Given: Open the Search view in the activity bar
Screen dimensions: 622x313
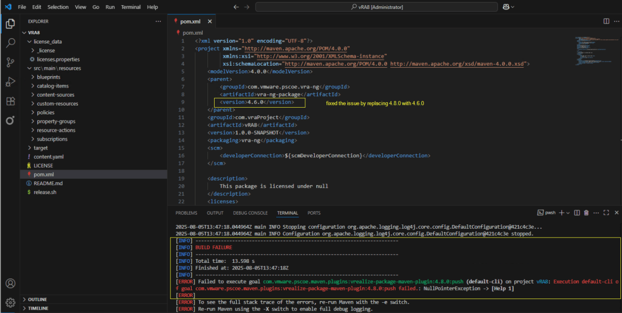Looking at the screenshot, I should click(x=10, y=43).
